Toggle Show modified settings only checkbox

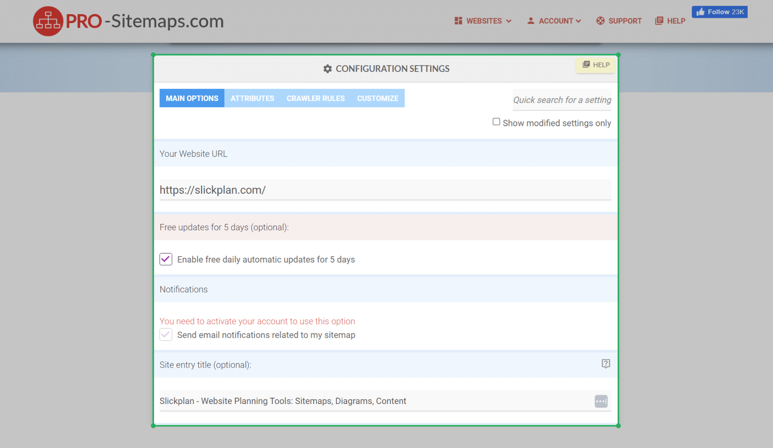(x=496, y=122)
